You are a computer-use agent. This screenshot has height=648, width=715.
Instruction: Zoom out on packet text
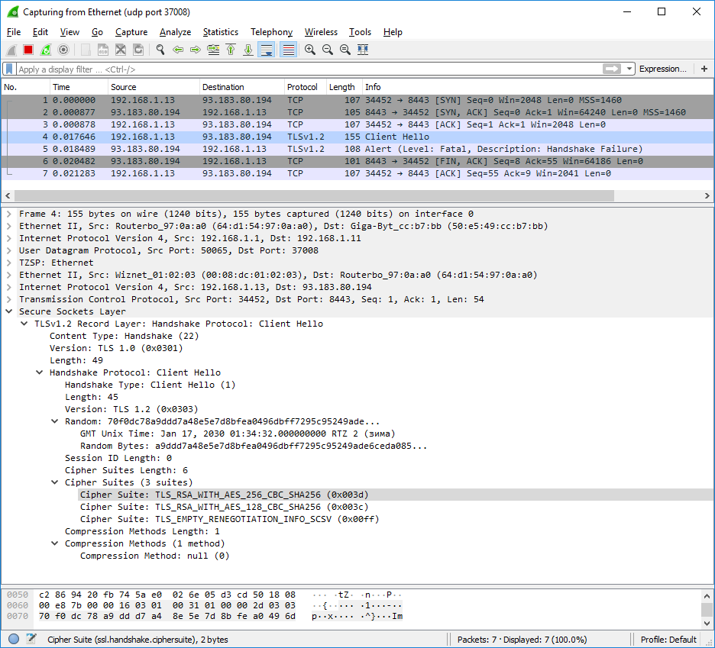328,50
